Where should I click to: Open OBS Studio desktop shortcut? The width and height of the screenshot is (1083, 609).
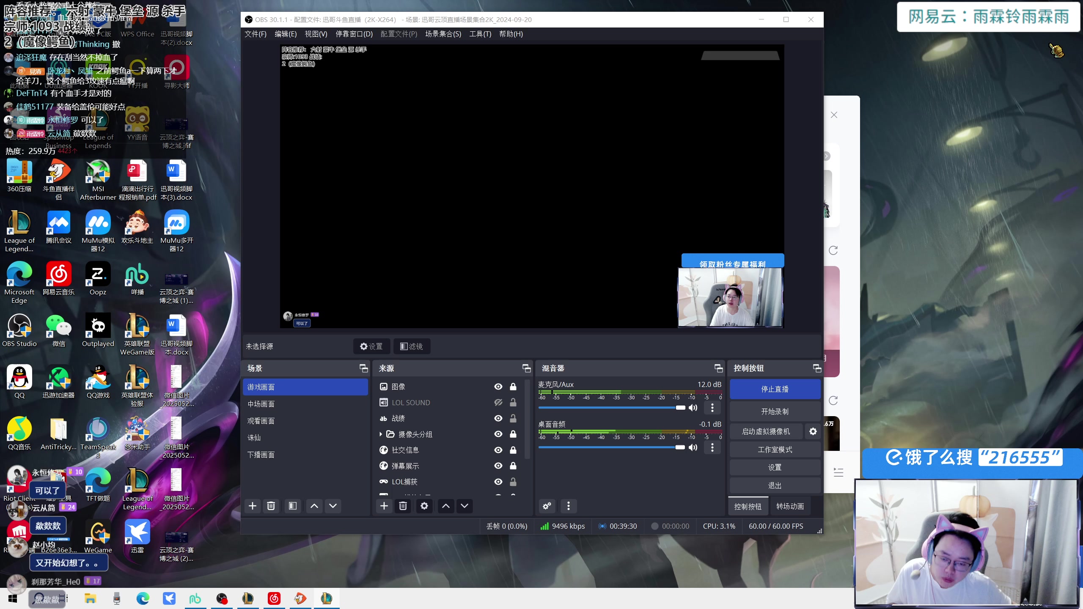coord(19,330)
